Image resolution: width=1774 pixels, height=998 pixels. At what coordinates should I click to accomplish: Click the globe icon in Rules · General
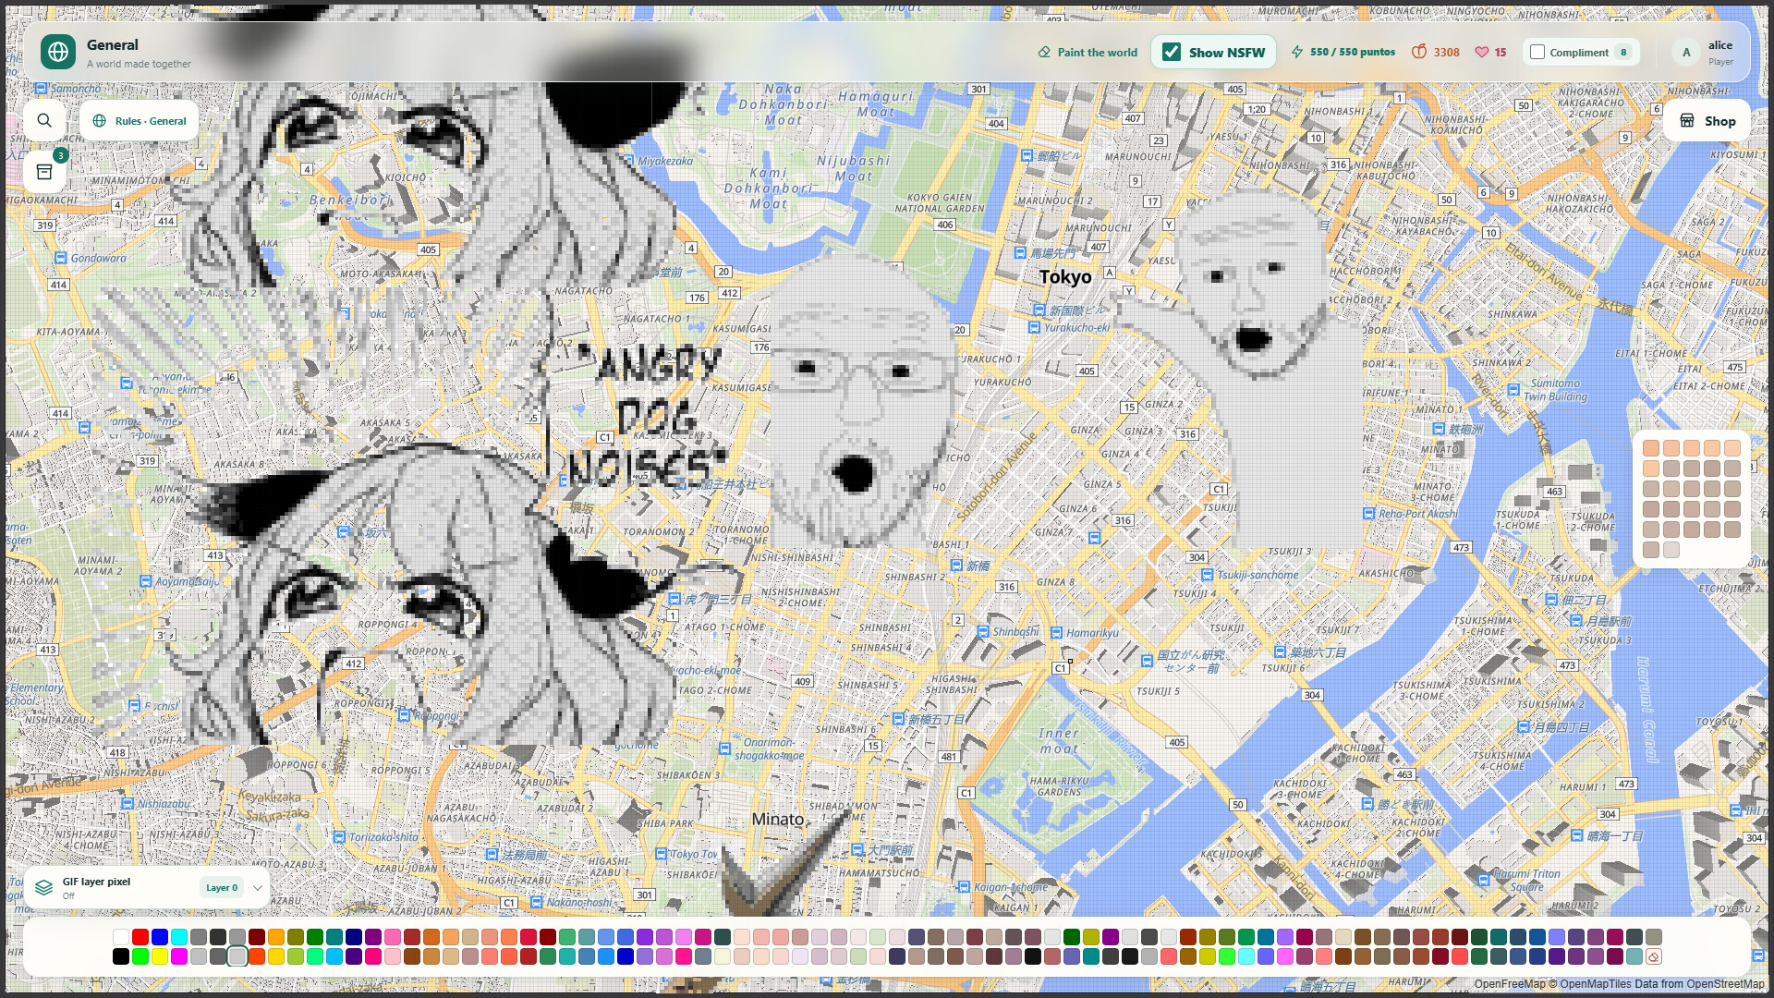(x=100, y=121)
